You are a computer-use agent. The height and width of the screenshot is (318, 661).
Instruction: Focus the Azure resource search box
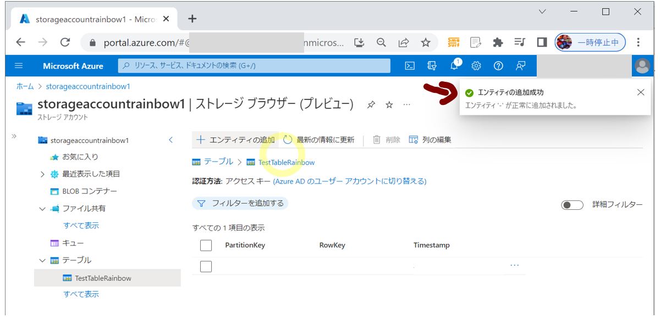coord(254,66)
